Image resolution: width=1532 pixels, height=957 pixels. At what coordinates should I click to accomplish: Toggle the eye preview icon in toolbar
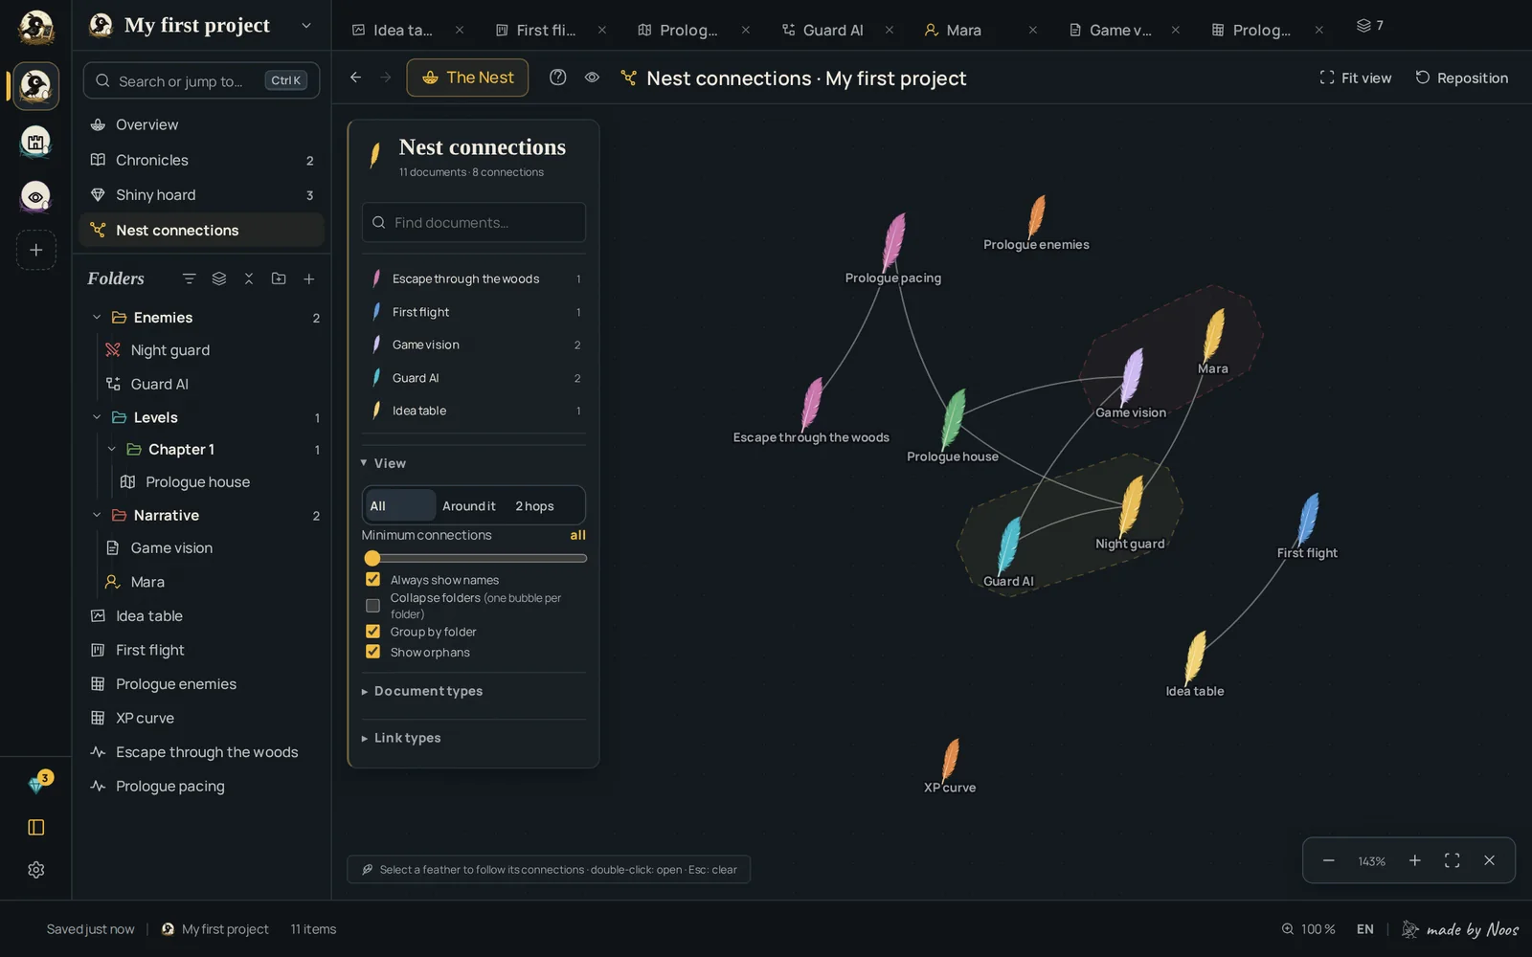592,78
